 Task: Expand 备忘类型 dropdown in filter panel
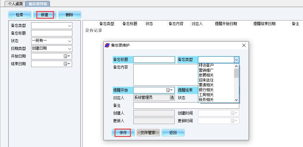(x=69, y=26)
